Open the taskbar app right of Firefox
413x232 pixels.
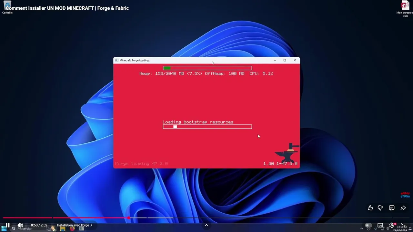(82, 228)
